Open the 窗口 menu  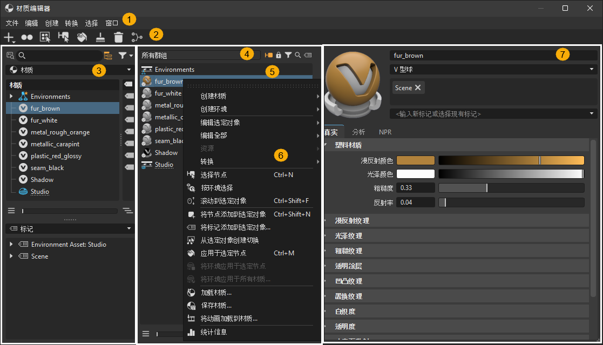coord(112,23)
